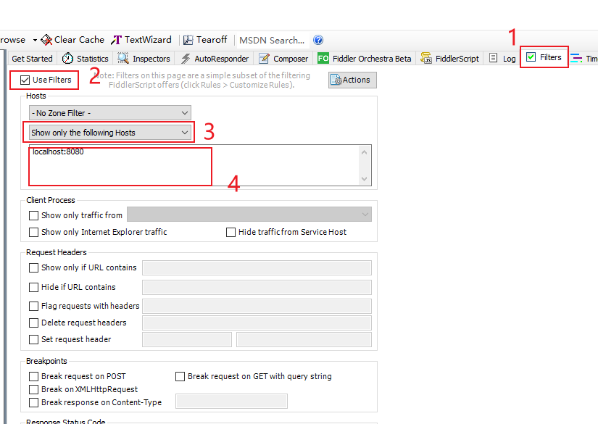
Task: Open AutoResponder via its lightning icon
Action: pos(186,59)
